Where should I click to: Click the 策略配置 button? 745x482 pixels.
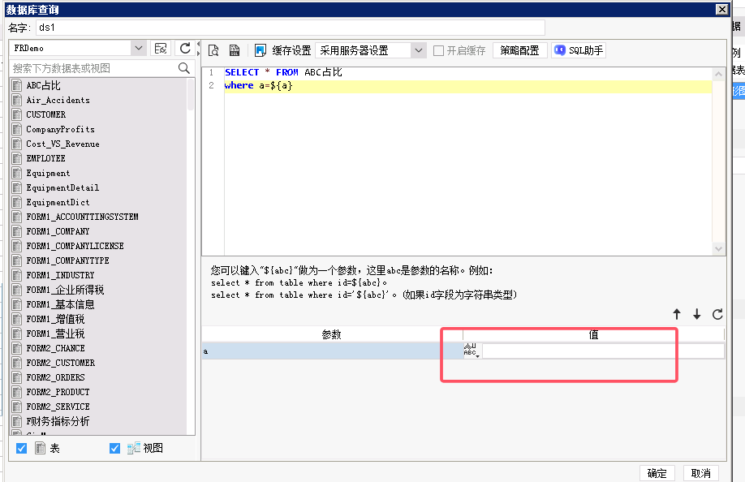[519, 50]
